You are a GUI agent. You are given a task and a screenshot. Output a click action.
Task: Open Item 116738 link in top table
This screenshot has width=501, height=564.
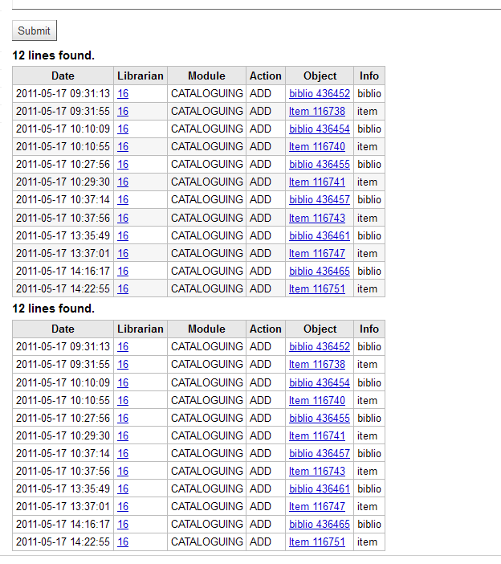coord(316,111)
